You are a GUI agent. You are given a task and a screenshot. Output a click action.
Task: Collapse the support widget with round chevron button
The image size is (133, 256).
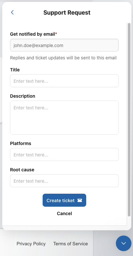click(x=124, y=243)
